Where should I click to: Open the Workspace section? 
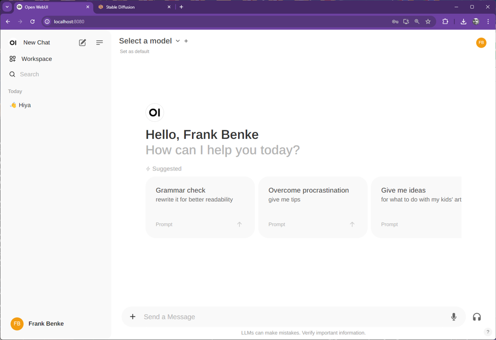coord(36,59)
